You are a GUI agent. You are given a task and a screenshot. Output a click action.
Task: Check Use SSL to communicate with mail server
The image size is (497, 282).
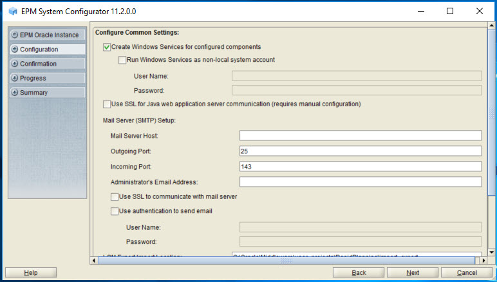(115, 197)
